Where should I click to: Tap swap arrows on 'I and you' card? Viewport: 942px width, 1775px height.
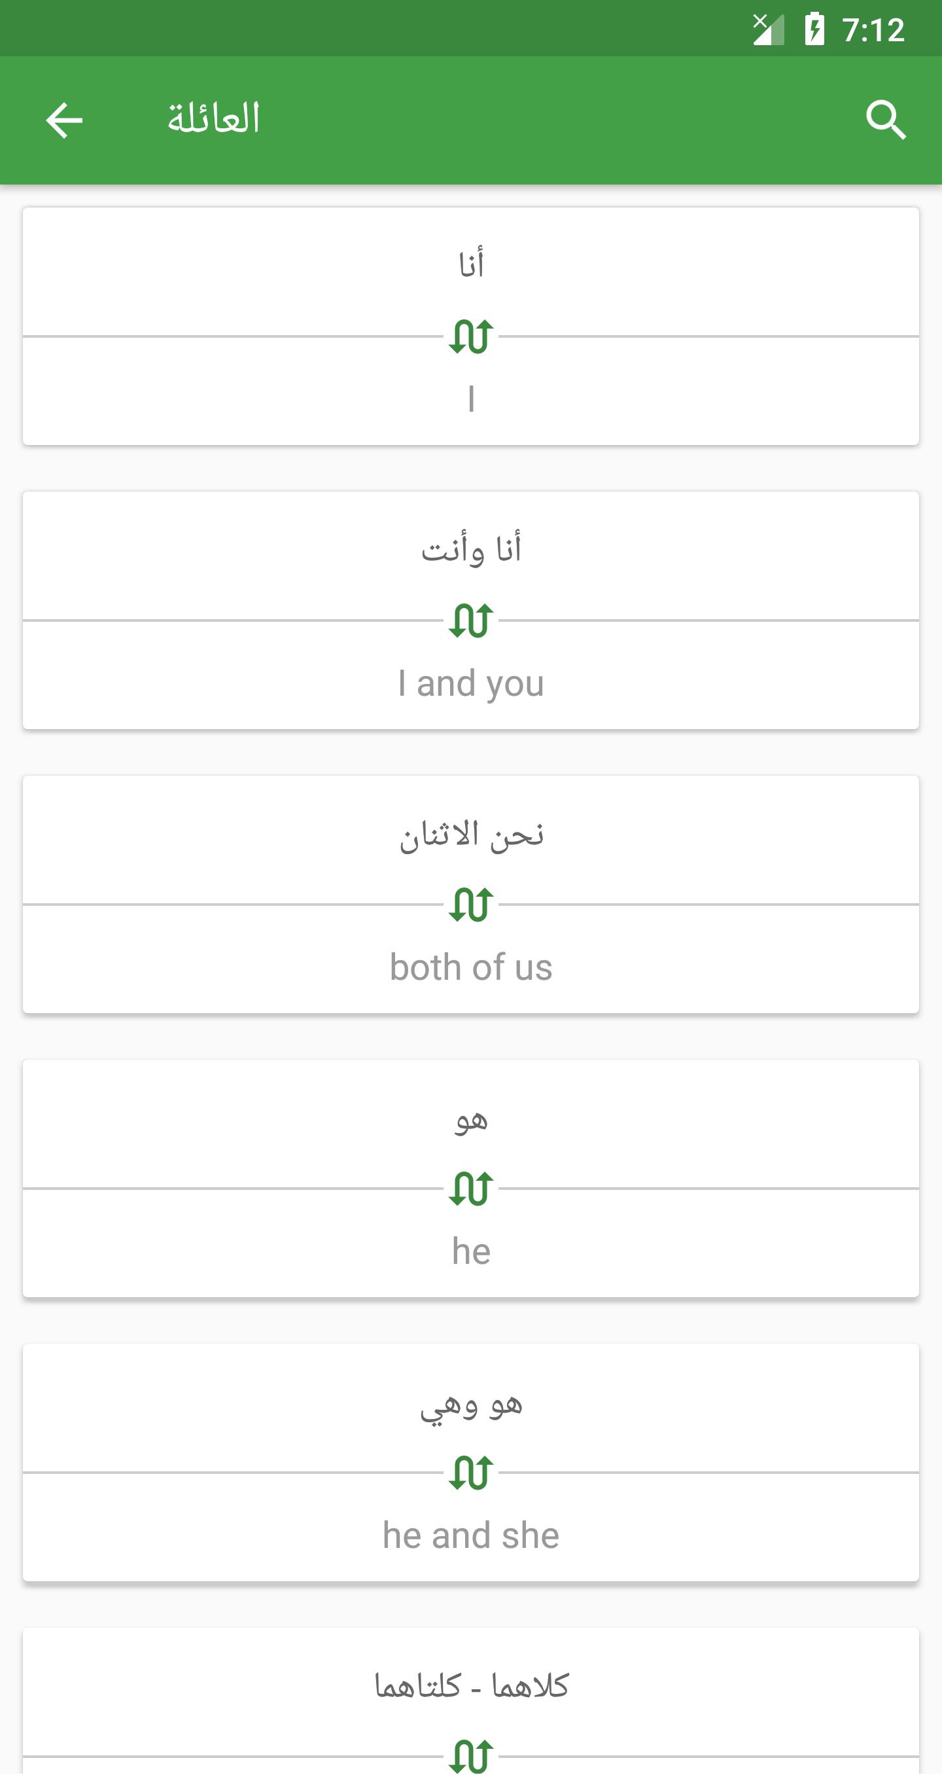pos(471,620)
